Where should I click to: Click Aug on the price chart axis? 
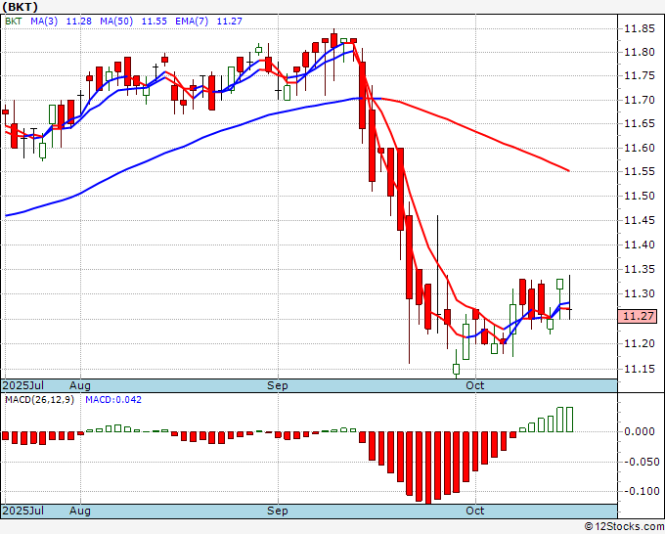coord(80,385)
